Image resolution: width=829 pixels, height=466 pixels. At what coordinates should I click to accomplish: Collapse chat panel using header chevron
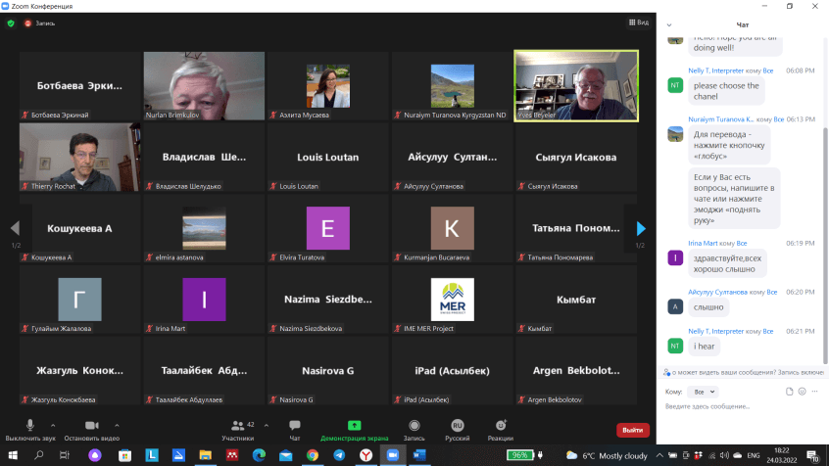[669, 24]
